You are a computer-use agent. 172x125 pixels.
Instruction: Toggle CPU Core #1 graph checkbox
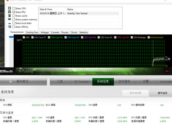(32, 37)
